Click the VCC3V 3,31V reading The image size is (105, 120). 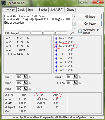[15, 95]
